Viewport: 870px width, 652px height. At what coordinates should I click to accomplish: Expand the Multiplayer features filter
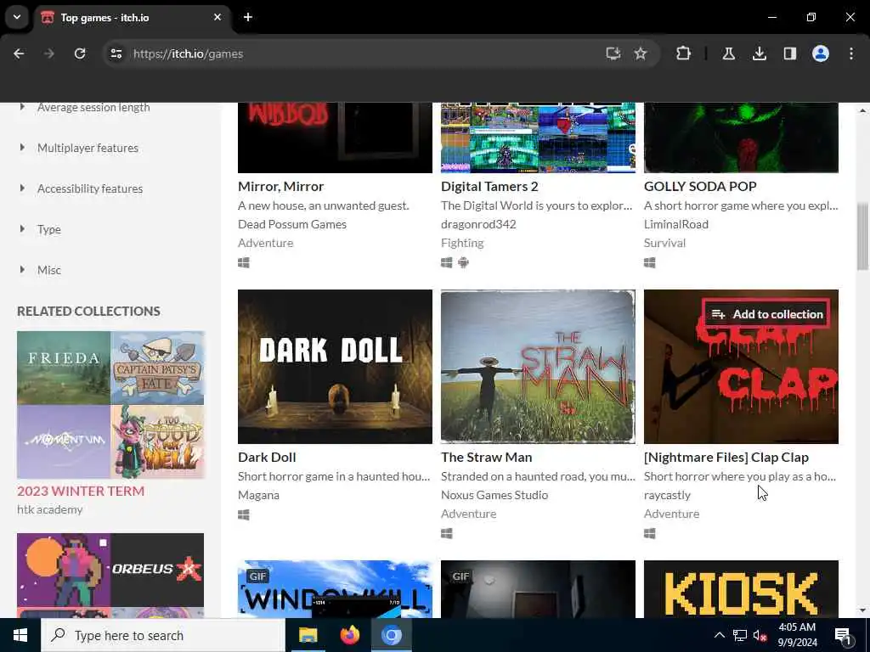coord(88,148)
